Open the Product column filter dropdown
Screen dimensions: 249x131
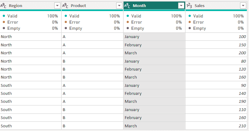pos(119,6)
